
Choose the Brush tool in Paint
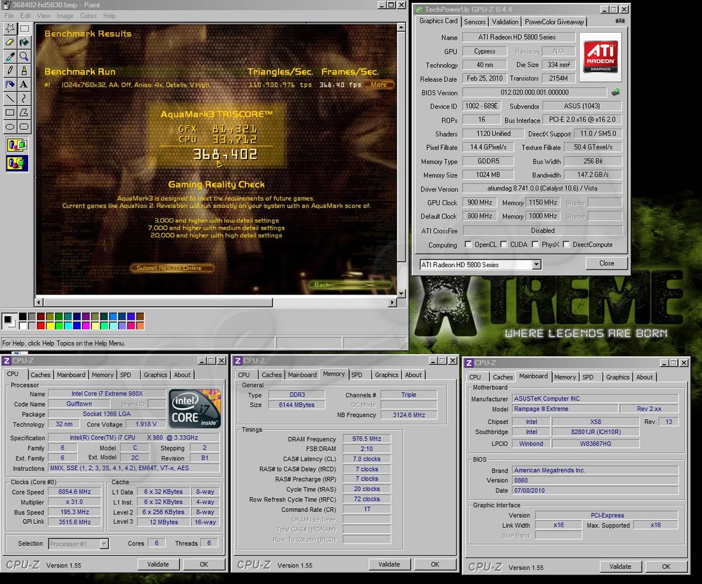(24, 70)
